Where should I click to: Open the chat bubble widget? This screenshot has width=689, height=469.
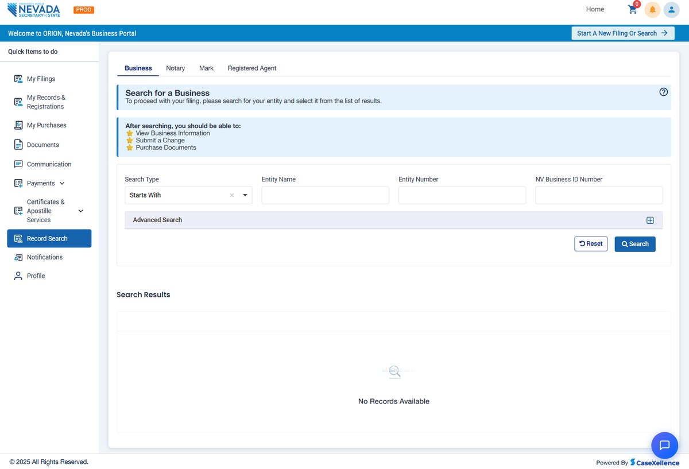(665, 445)
